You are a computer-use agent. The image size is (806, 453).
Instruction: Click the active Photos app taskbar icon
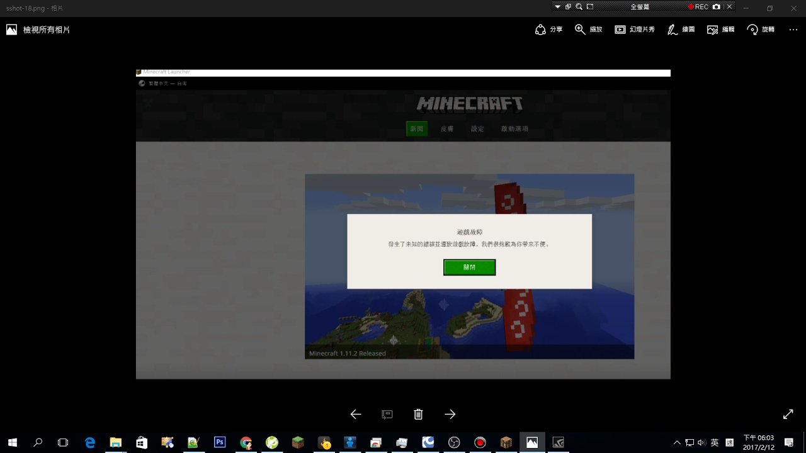tap(532, 442)
